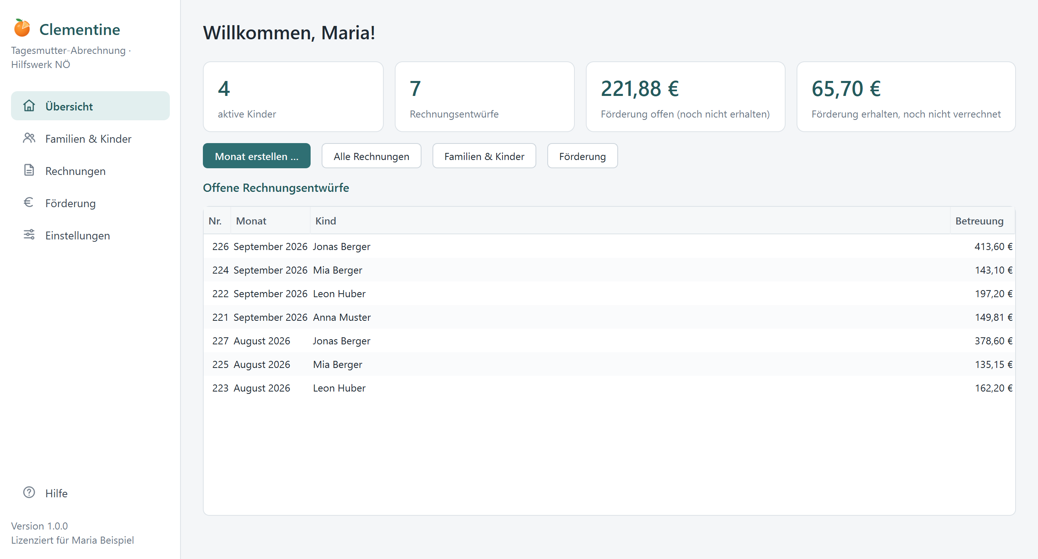Click the house icon beside Übersicht

29,105
